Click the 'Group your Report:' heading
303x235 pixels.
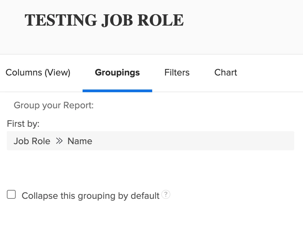click(x=54, y=105)
